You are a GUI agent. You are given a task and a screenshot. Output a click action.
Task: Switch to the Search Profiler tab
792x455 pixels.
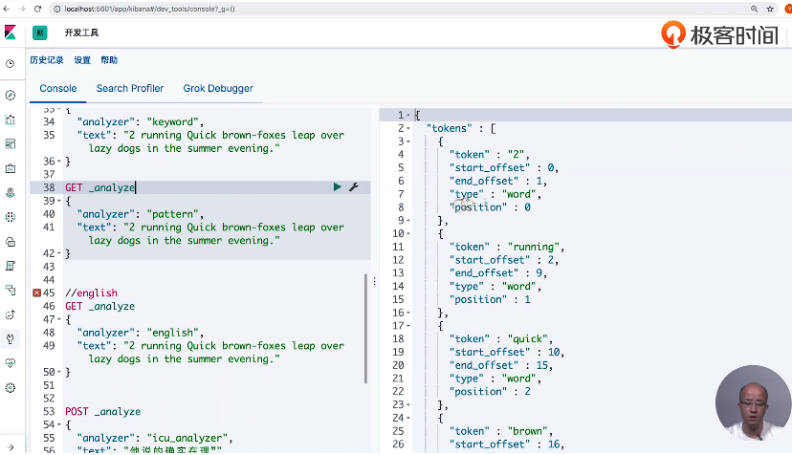[130, 88]
